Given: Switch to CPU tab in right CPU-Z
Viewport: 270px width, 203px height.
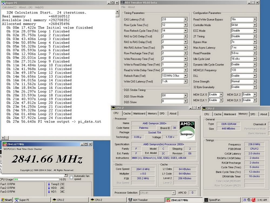Looking at the screenshot, I should point(207,114).
